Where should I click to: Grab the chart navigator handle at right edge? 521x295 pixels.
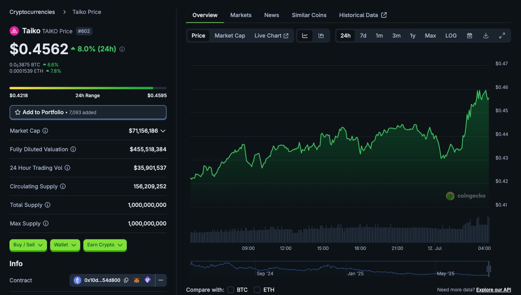(488, 269)
